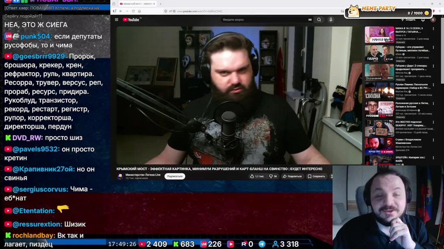Click the browser tab list icon at top-left
Viewport: 444px width, 249px height.
pyautogui.click(x=114, y=4)
